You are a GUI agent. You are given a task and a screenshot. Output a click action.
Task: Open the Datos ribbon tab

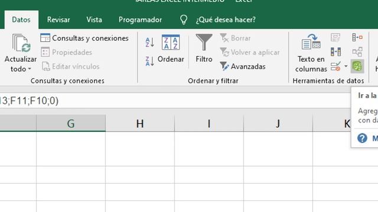point(21,19)
